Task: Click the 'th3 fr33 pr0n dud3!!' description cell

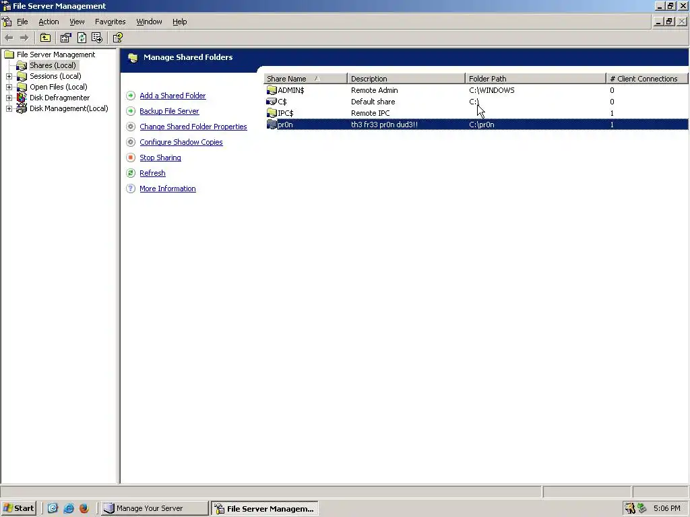Action: pyautogui.click(x=384, y=125)
